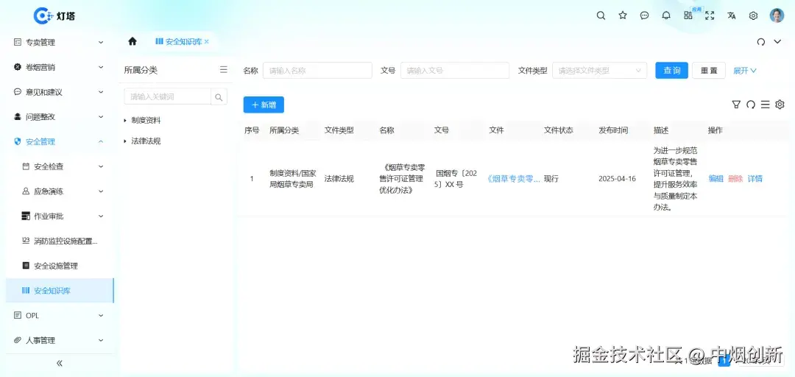Click the 重置 button
795x377 pixels.
[709, 71]
